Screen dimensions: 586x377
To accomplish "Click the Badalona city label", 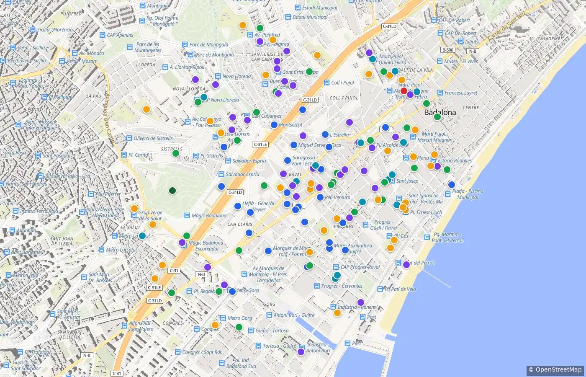I will click(x=440, y=112).
